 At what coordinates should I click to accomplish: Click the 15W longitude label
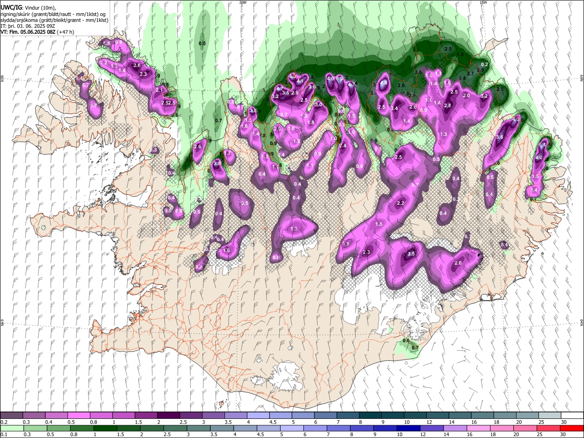click(x=483, y=2)
